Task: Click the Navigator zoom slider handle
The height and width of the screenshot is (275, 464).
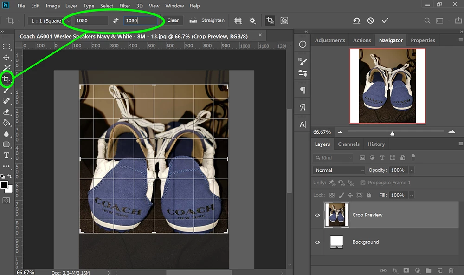Action: tap(392, 133)
